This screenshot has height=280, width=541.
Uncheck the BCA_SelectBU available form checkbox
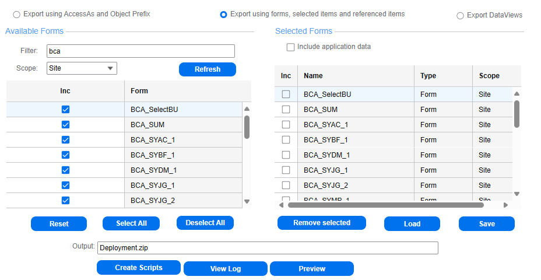coord(65,109)
